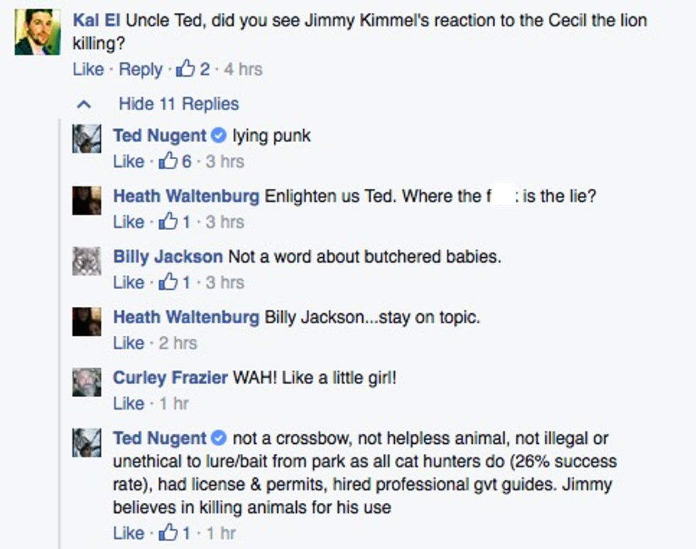The width and height of the screenshot is (696, 549).
Task: Reply to Kal El's comment
Action: (141, 69)
